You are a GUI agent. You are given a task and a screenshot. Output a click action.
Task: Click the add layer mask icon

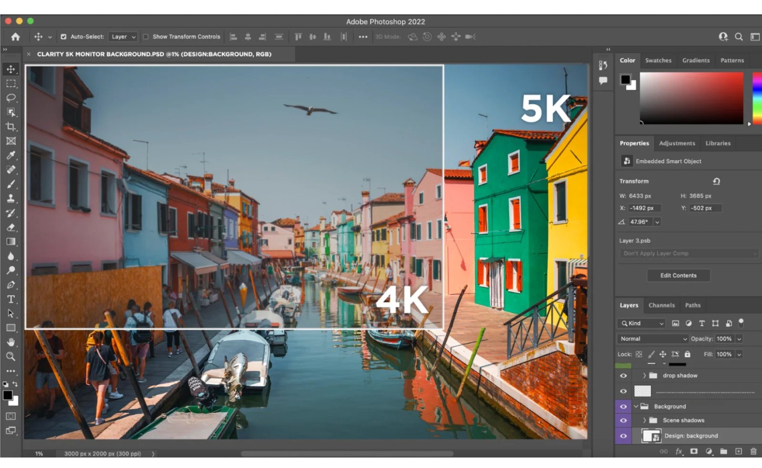pyautogui.click(x=693, y=451)
